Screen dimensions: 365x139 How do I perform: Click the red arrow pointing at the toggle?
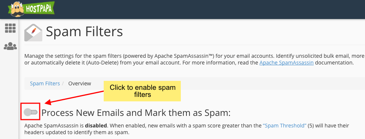click(74, 97)
